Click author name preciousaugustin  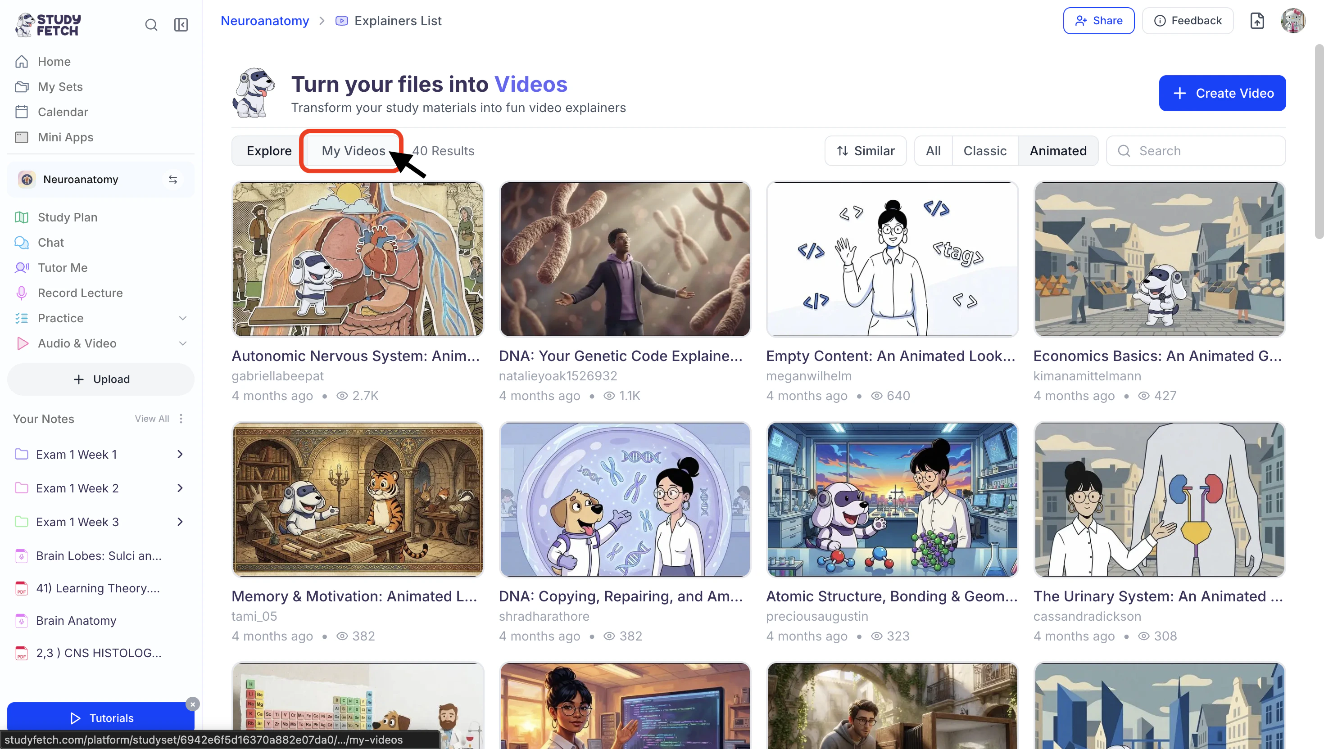817,617
